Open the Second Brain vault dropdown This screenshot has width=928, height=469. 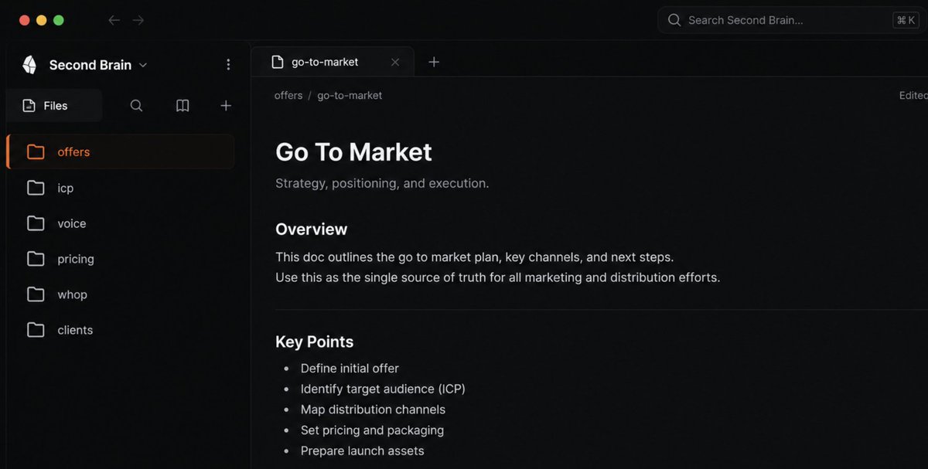tap(98, 65)
